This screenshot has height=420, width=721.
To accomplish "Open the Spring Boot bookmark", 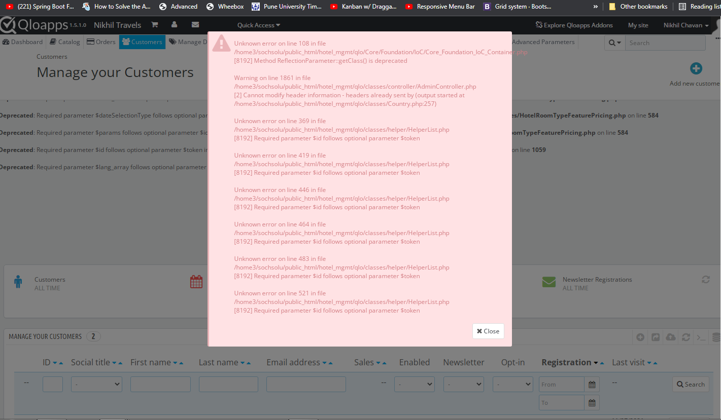I will 40,7.
